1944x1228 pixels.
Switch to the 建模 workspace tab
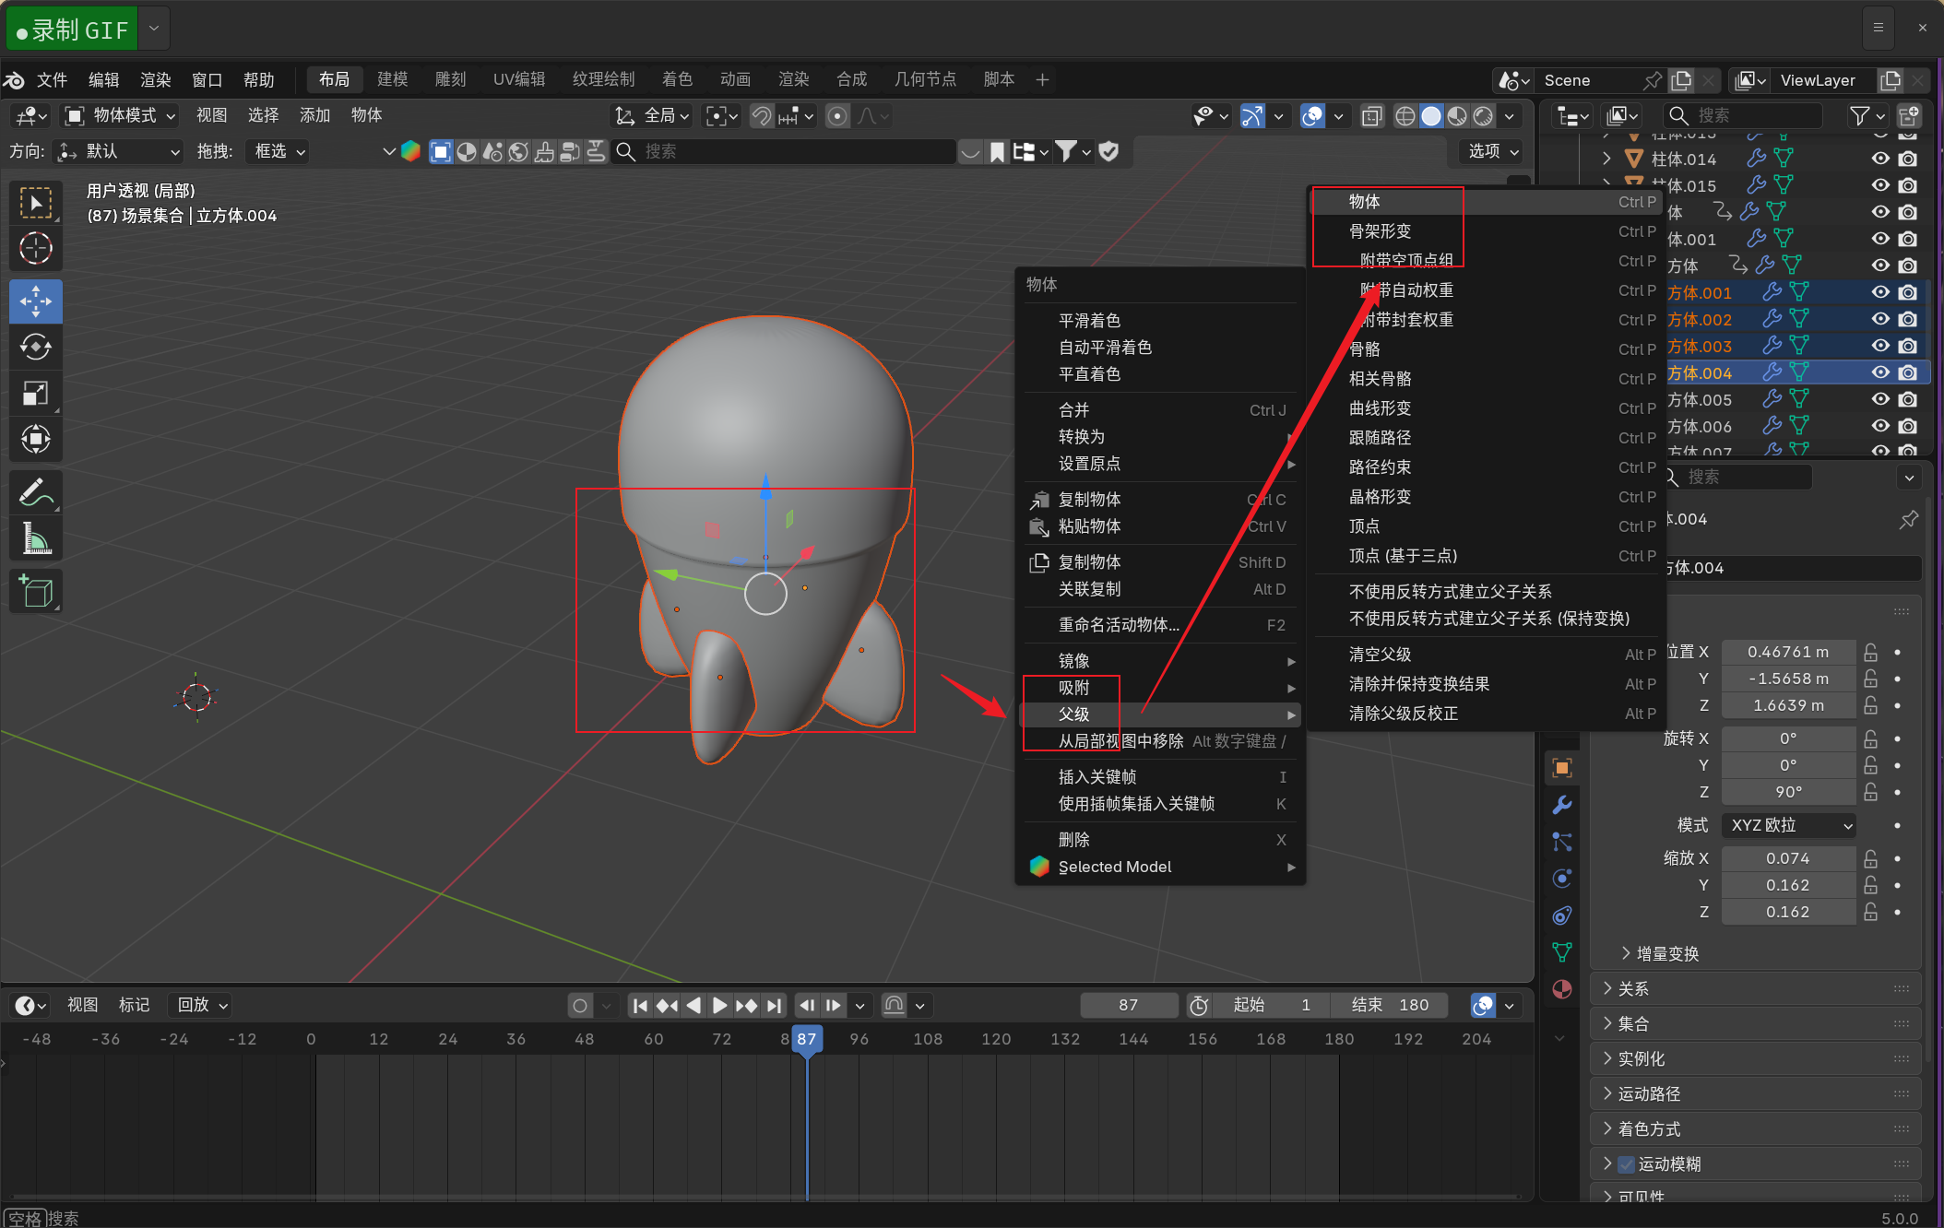pyautogui.click(x=392, y=79)
